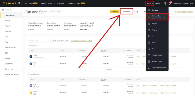Open the Deposit Withdraw History link
Viewport: 195px width, 96px height.
(184, 12)
